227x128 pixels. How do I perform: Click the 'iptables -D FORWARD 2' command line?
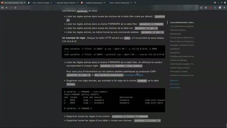click(78, 108)
